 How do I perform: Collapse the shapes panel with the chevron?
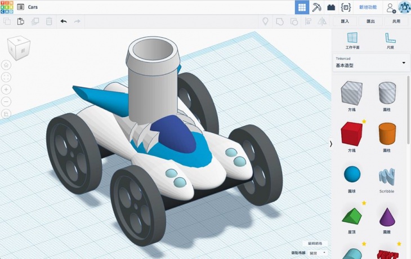click(x=331, y=144)
